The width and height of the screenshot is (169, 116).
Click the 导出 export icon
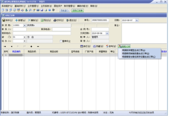(42, 20)
